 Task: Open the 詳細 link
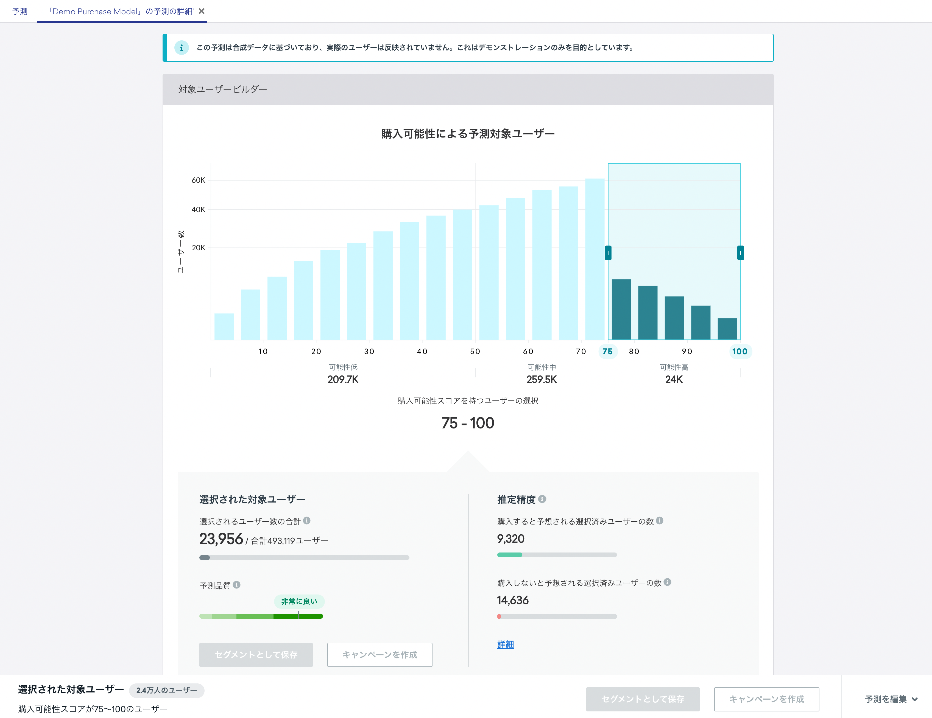tap(505, 644)
